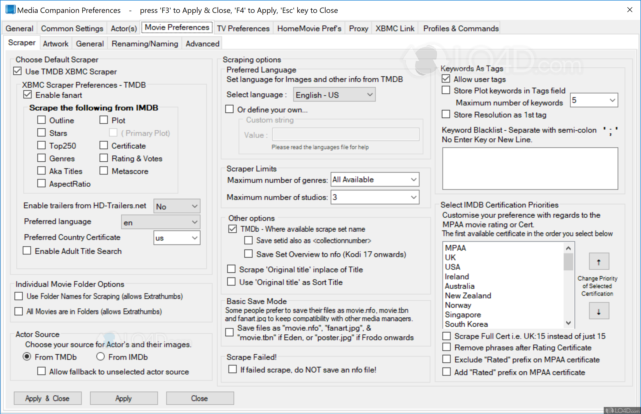Check Or define your own language
Image resolution: width=641 pixels, height=414 pixels.
pyautogui.click(x=229, y=109)
